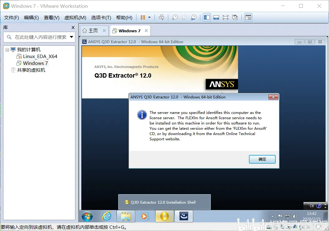This screenshot has height=231, width=329.
Task: Open the 帮助(H) menu
Action: pyautogui.click(x=124, y=18)
